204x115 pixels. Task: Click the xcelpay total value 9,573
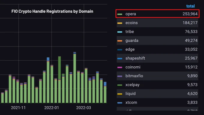point(192,85)
